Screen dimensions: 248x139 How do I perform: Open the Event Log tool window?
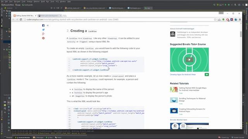coord(223,137)
